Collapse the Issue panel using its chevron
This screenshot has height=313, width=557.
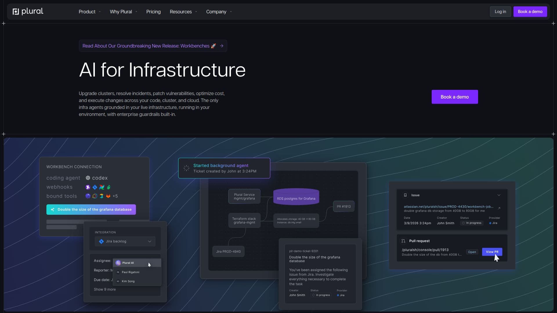pos(499,195)
